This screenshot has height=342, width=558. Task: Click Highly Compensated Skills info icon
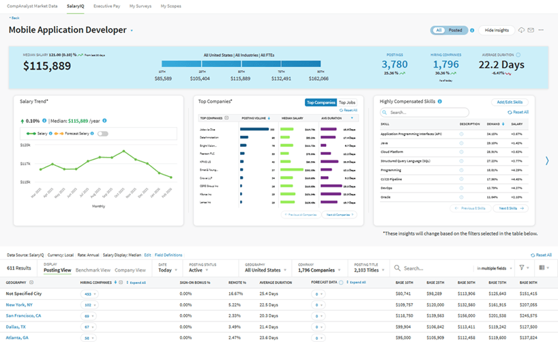click(440, 102)
